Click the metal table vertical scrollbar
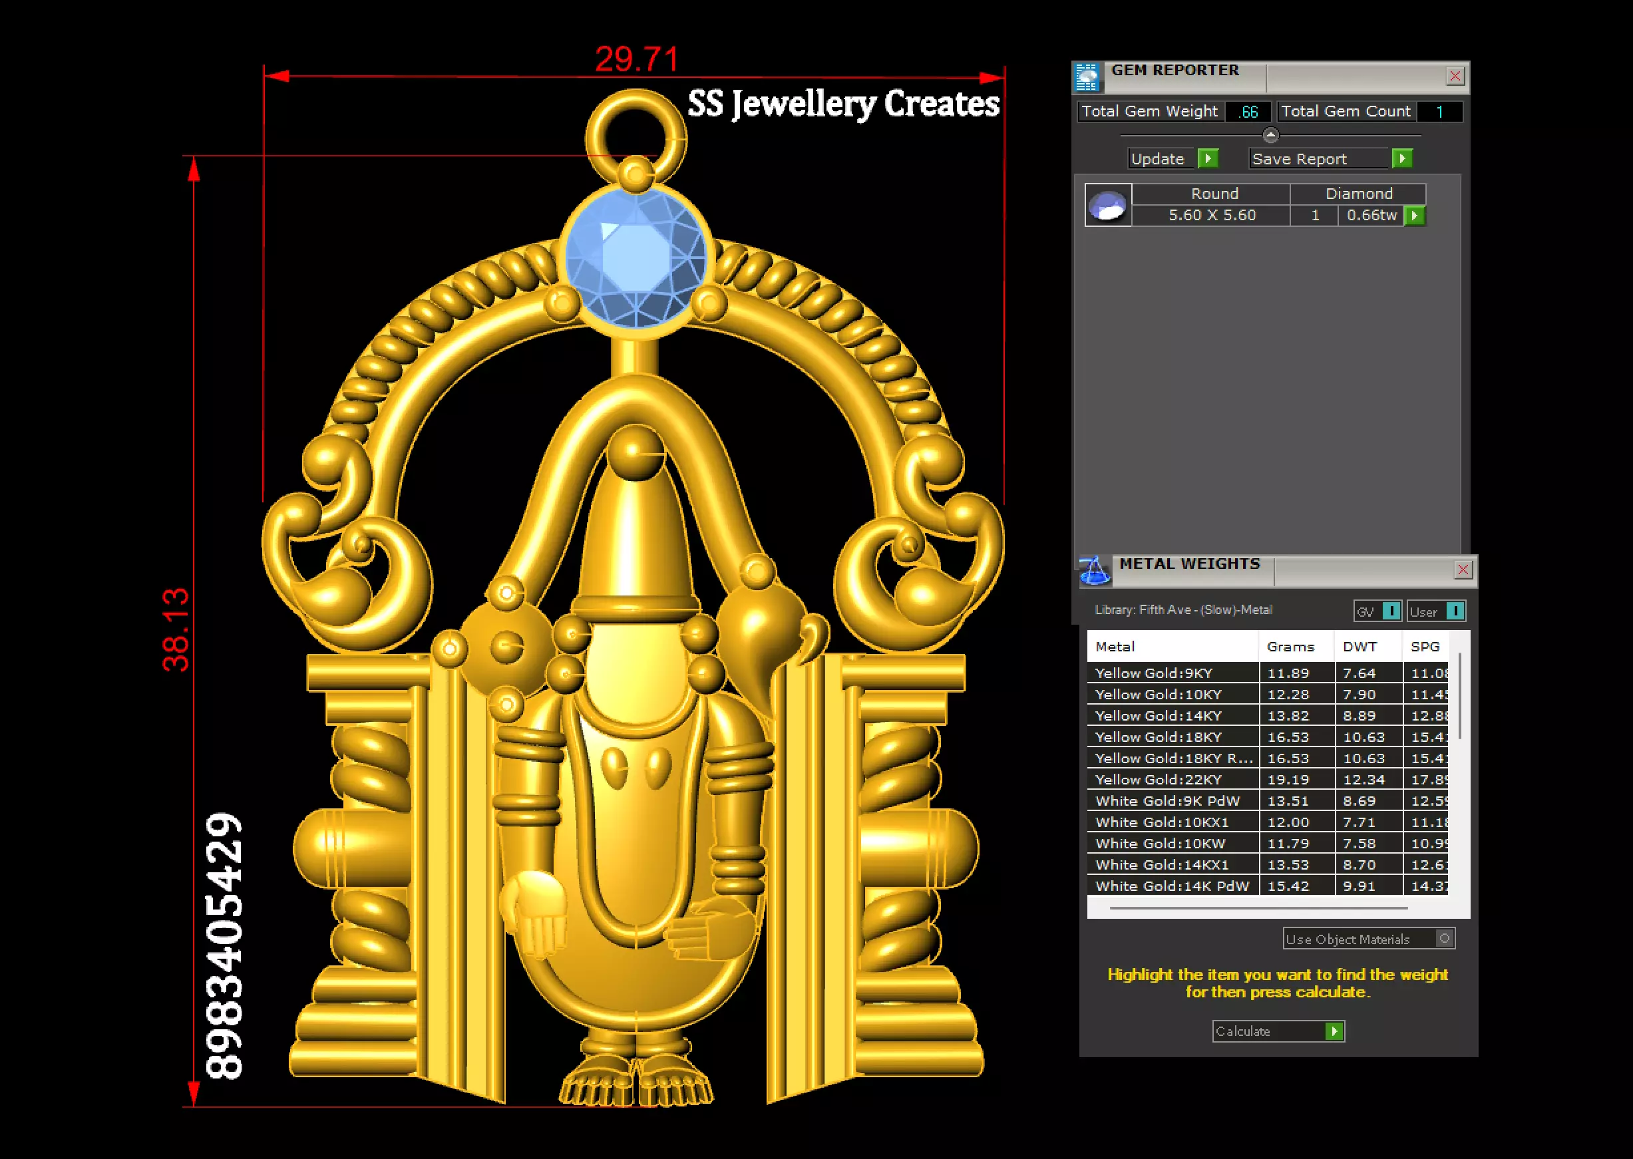Viewport: 1633px width, 1159px height. point(1460,696)
